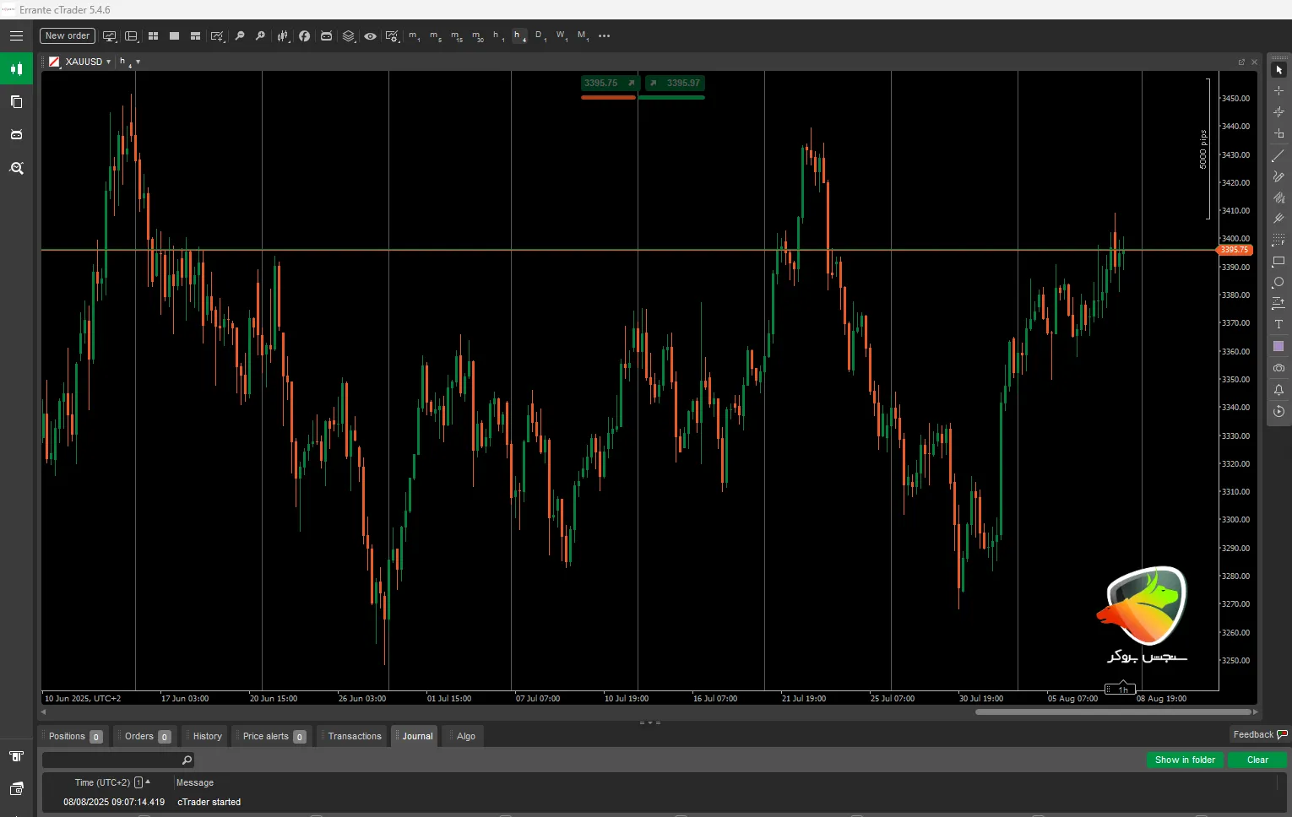Choose the rectangle shape tool

[x=1278, y=262]
